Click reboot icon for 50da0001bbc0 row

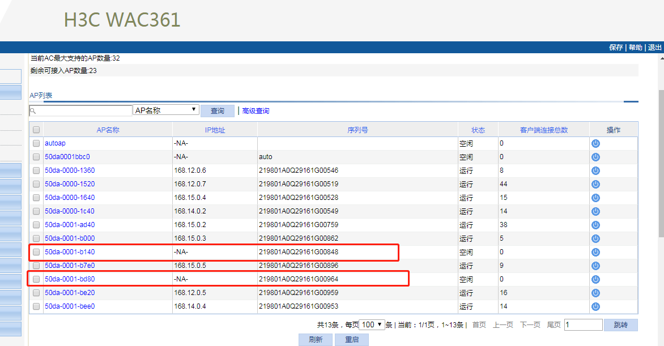pyautogui.click(x=595, y=157)
